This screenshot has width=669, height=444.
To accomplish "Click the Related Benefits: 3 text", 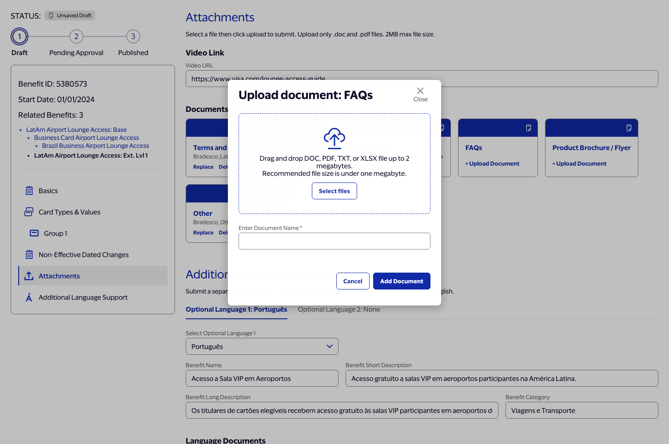I will coord(51,115).
